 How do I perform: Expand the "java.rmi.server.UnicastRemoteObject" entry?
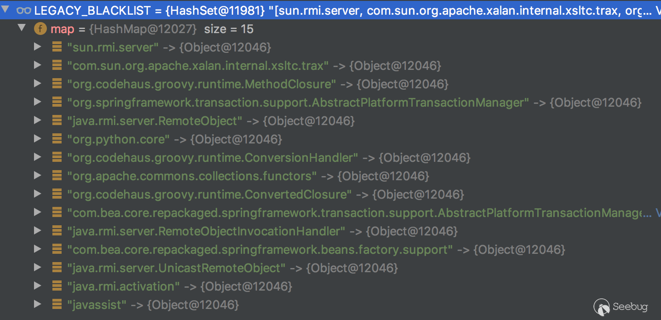pyautogui.click(x=38, y=268)
